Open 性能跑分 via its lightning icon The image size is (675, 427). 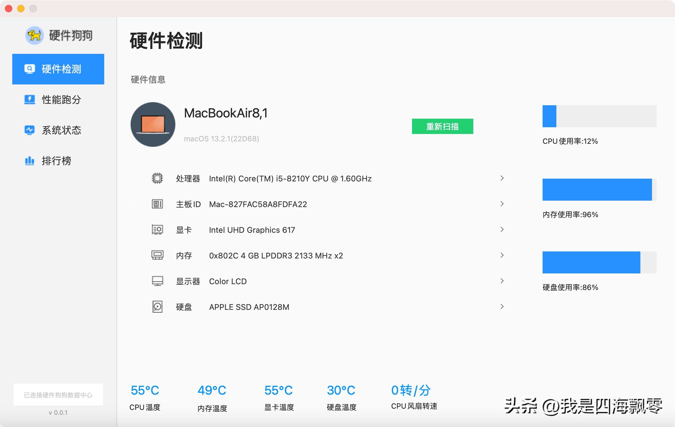click(x=29, y=99)
